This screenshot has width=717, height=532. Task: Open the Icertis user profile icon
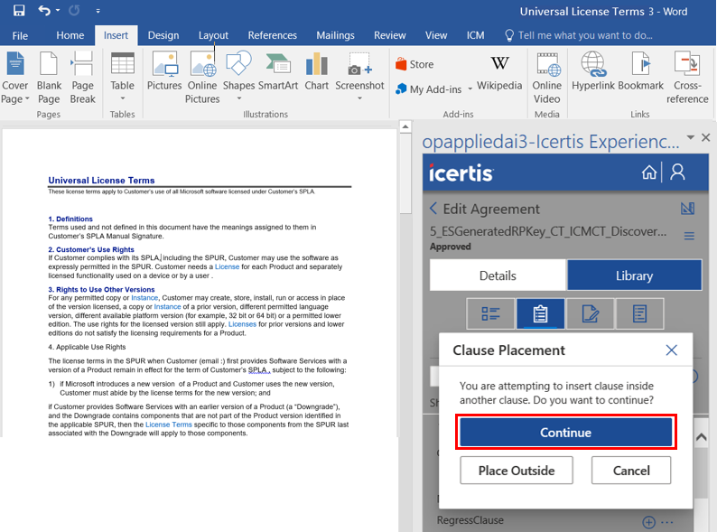pos(677,173)
